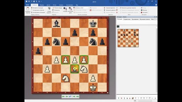Close the Нотация + Книга panel
The height and width of the screenshot is (102, 182).
(x=156, y=17)
